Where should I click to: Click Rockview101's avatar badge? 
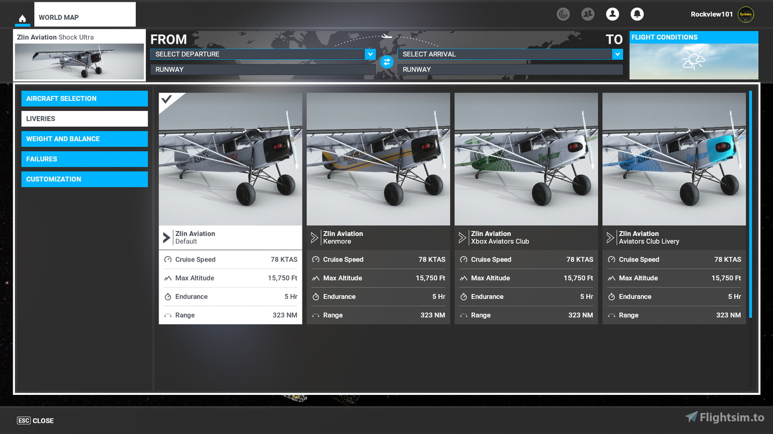pyautogui.click(x=745, y=14)
